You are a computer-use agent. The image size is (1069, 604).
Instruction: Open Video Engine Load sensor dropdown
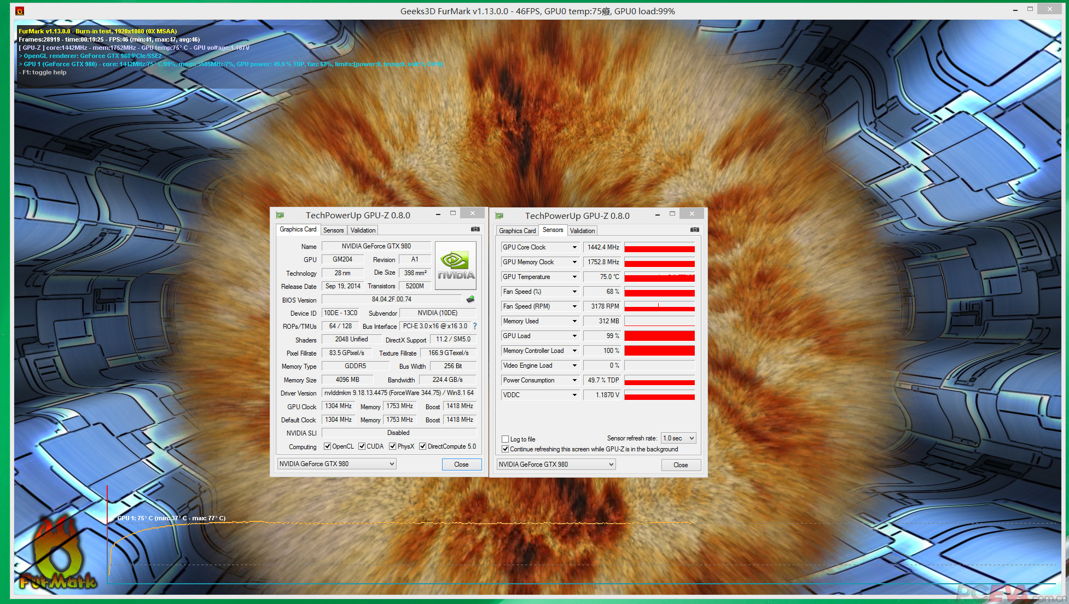click(574, 365)
